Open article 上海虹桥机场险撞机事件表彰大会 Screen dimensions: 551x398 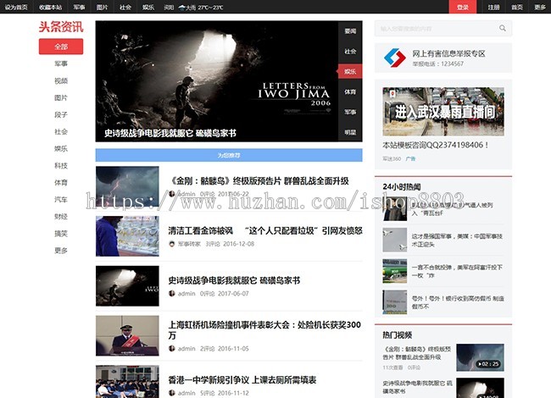[264, 330]
